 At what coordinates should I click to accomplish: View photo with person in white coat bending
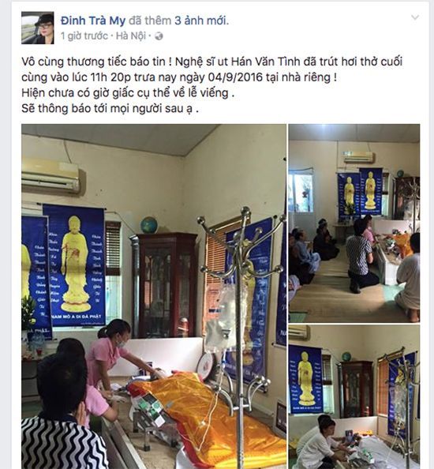(x=354, y=397)
